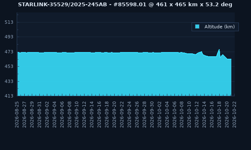The width and height of the screenshot is (251, 150).
Task: Click the 2026-09-26 date label
Action: [137, 115]
